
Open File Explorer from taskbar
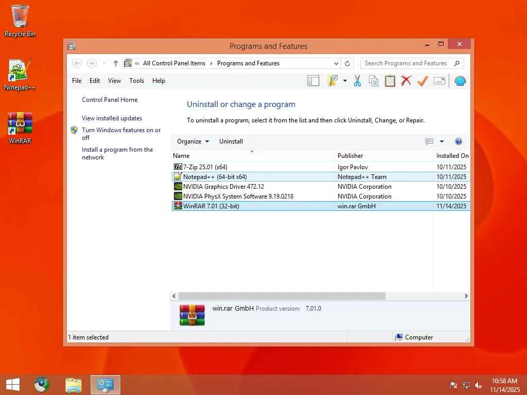point(73,385)
